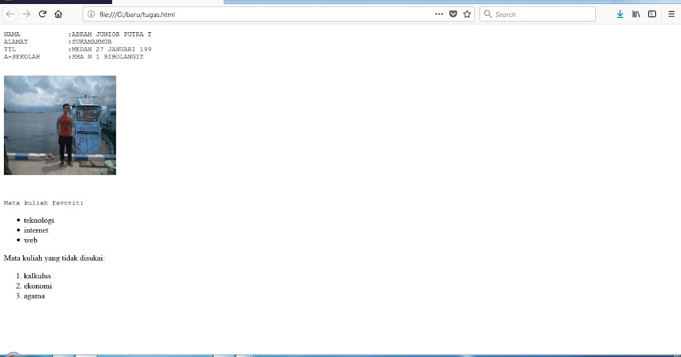
Task: View recent Downloads
Action: (x=620, y=14)
